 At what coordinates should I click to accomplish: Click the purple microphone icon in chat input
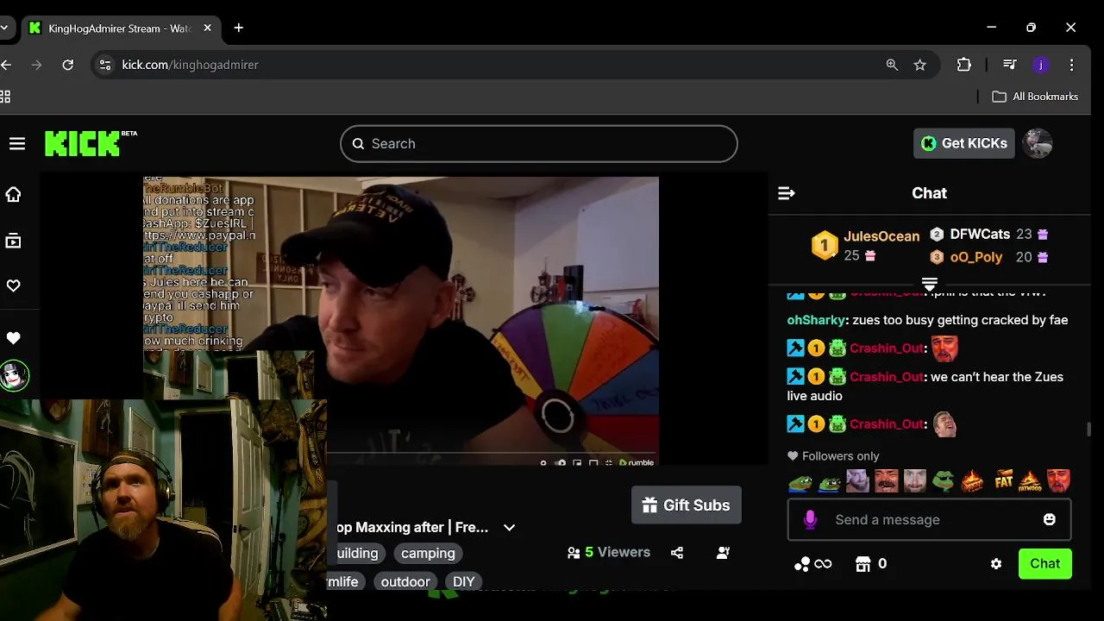810,519
